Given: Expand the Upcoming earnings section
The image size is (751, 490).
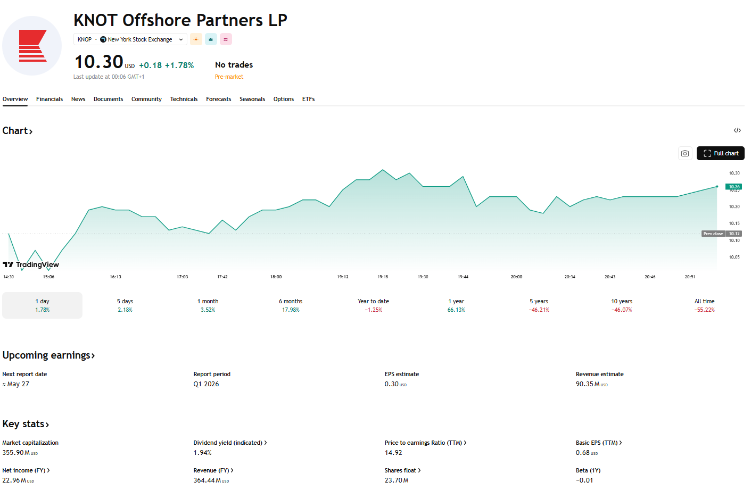Looking at the screenshot, I should pyautogui.click(x=48, y=355).
